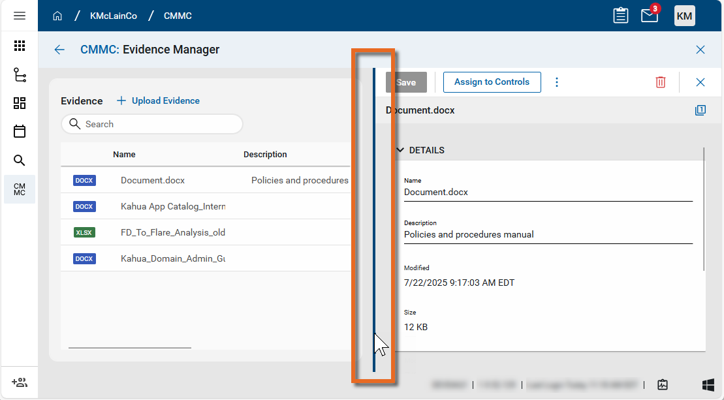This screenshot has height=400, width=724.
Task: Select the FD_To_Flare_Analysis XLSX row
Action: click(173, 232)
